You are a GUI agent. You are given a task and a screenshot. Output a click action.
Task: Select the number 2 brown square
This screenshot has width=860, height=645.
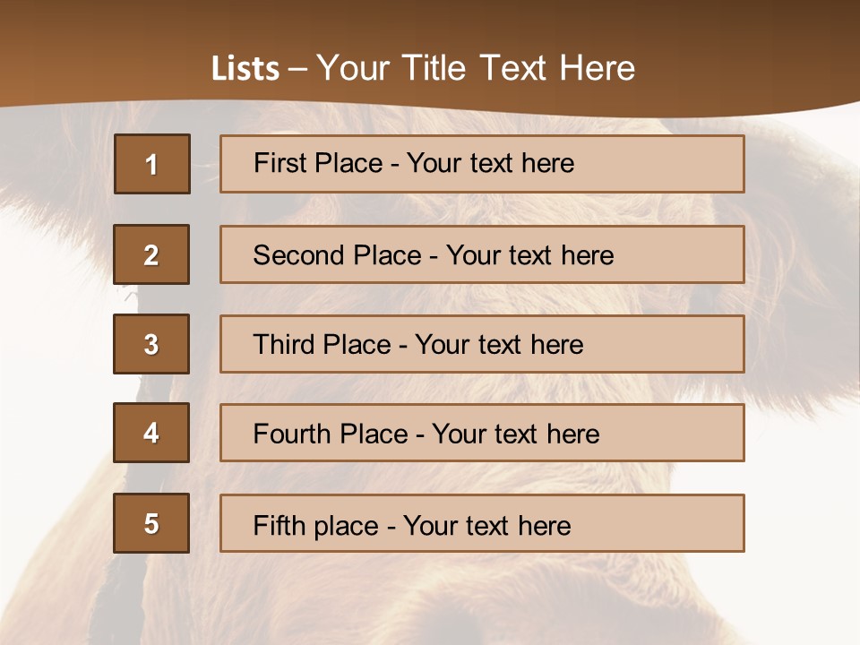[151, 254]
